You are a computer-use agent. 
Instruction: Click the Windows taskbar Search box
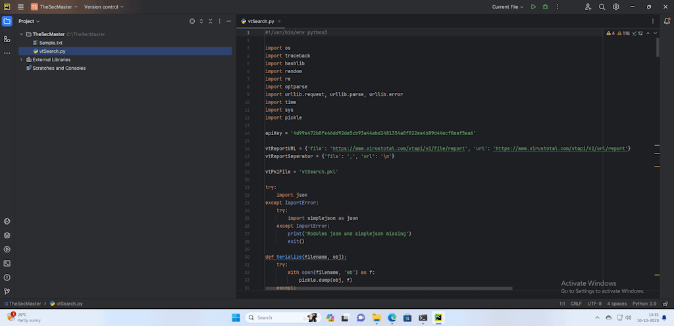(283, 317)
